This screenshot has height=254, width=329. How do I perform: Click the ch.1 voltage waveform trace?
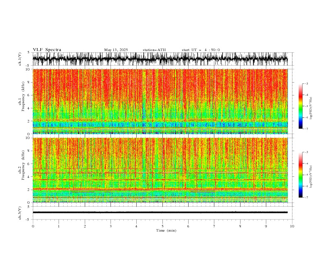point(160,59)
